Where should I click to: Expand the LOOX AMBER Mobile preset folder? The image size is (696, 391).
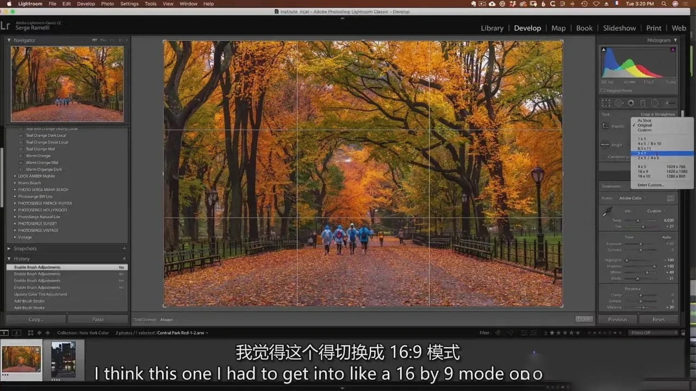[x=15, y=176]
